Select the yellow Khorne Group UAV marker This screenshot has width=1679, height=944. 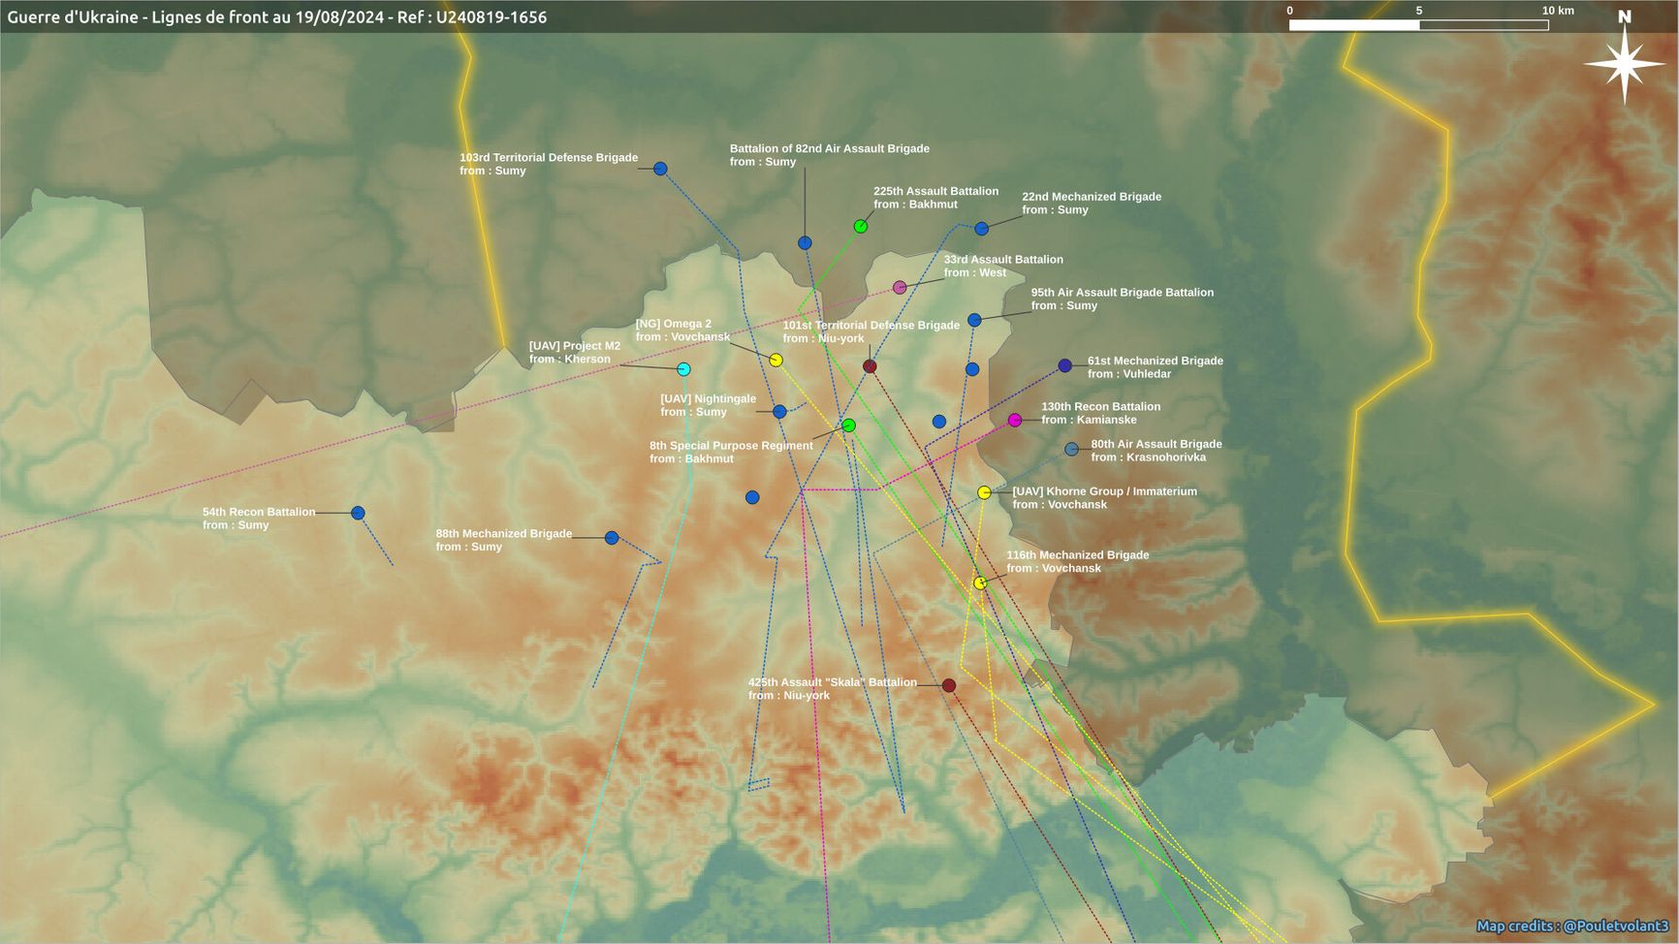coord(984,492)
